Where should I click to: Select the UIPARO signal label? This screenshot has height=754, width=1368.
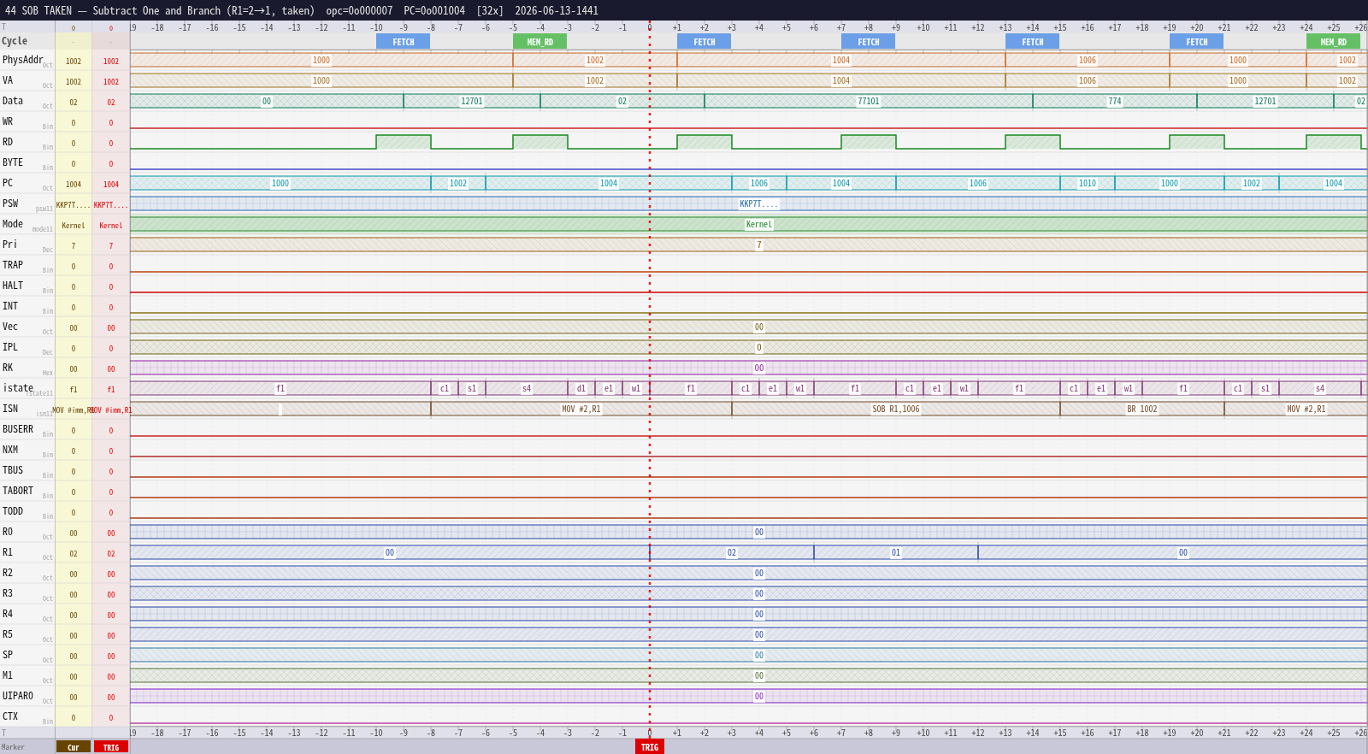18,696
